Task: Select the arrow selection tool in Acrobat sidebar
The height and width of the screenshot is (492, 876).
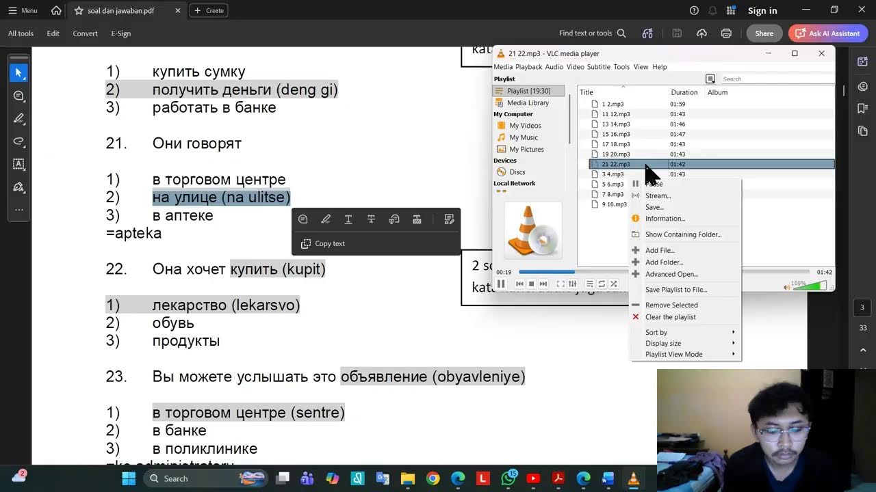Action: tap(18, 72)
